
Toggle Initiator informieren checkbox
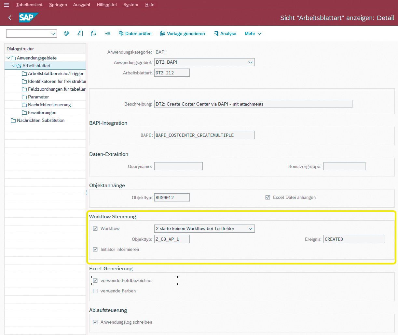pyautogui.click(x=95, y=250)
